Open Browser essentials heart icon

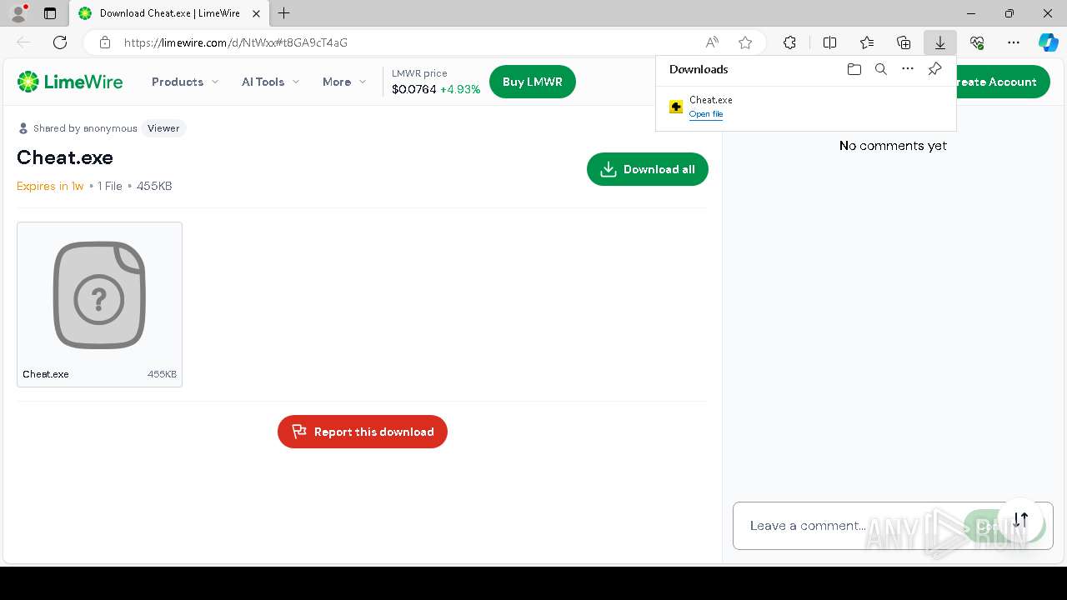coord(977,42)
